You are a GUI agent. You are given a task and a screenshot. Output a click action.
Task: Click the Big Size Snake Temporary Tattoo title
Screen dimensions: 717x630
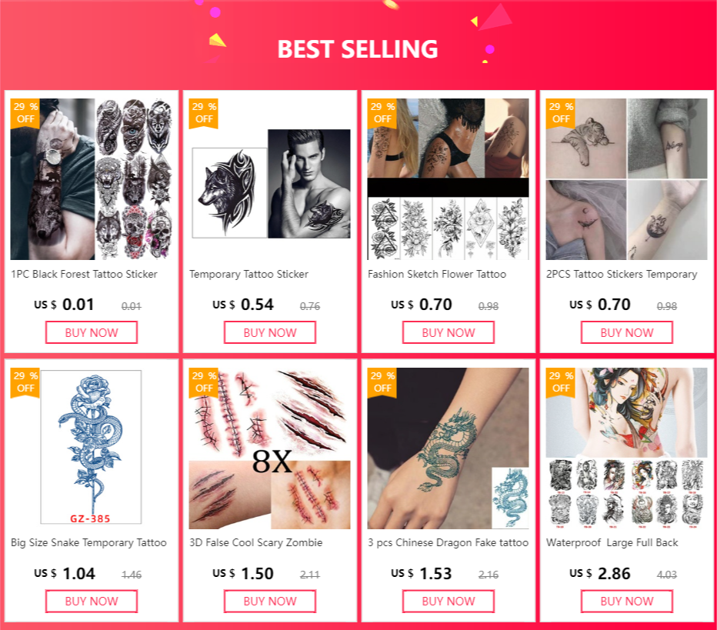[88, 542]
